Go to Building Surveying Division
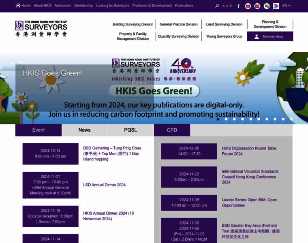Screen dimensions: 308x243 click(x=133, y=24)
